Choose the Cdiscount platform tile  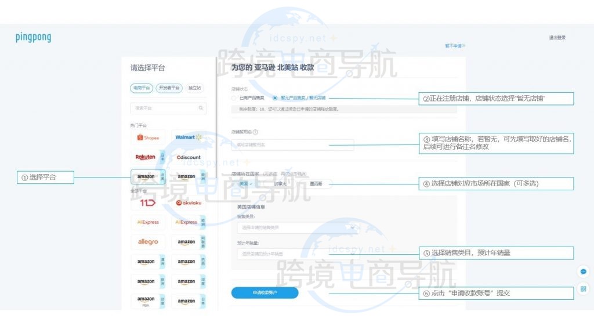pyautogui.click(x=189, y=157)
